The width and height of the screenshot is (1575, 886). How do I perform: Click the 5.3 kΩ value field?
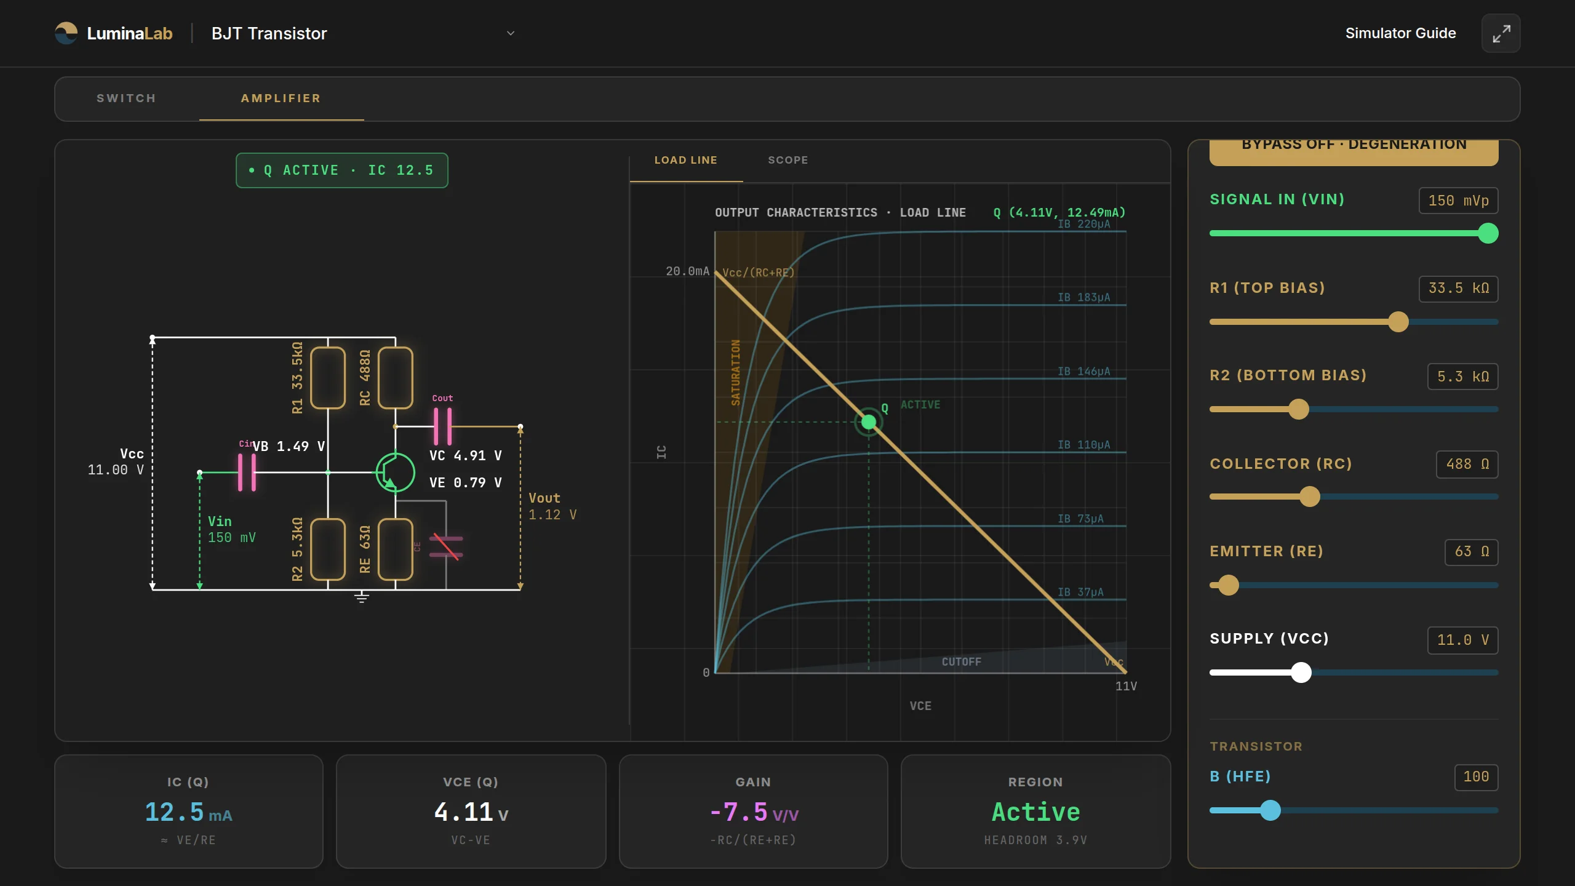(1462, 377)
